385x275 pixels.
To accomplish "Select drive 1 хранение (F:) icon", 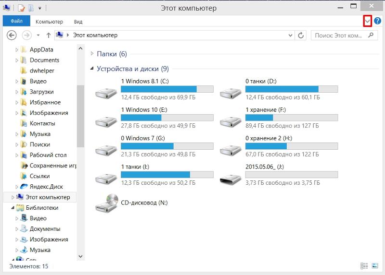I will coord(231,121).
